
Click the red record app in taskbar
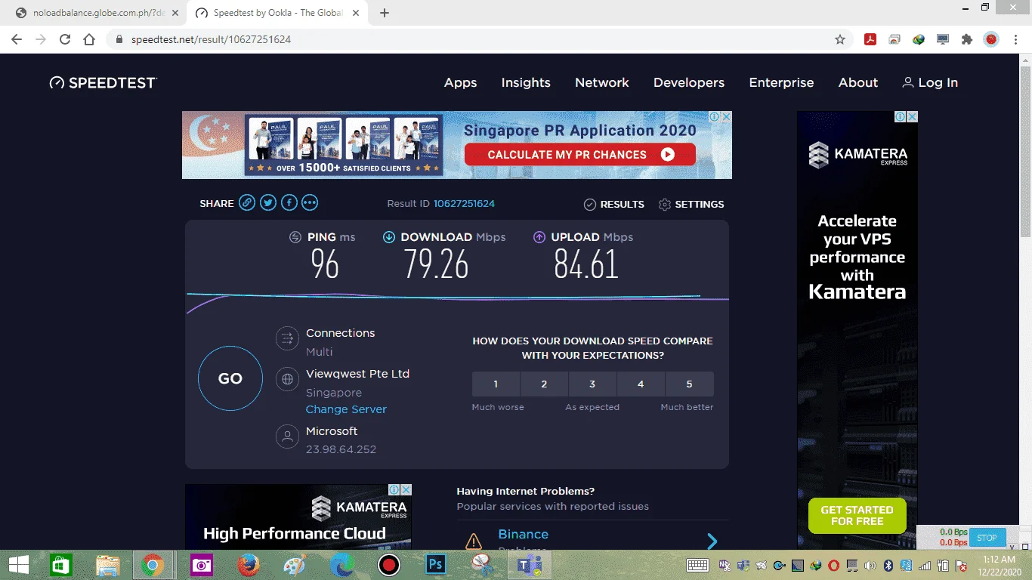(x=388, y=565)
